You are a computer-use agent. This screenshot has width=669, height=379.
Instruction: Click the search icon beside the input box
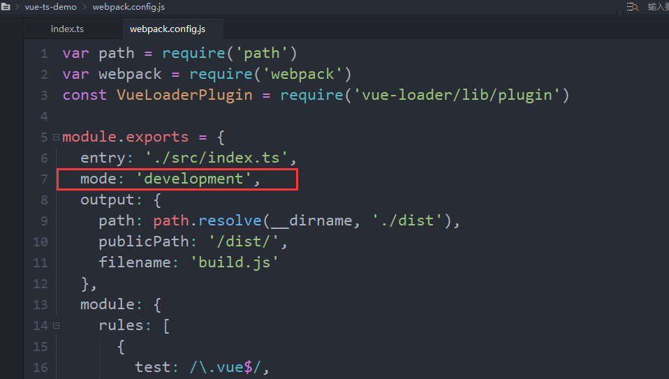[x=633, y=7]
